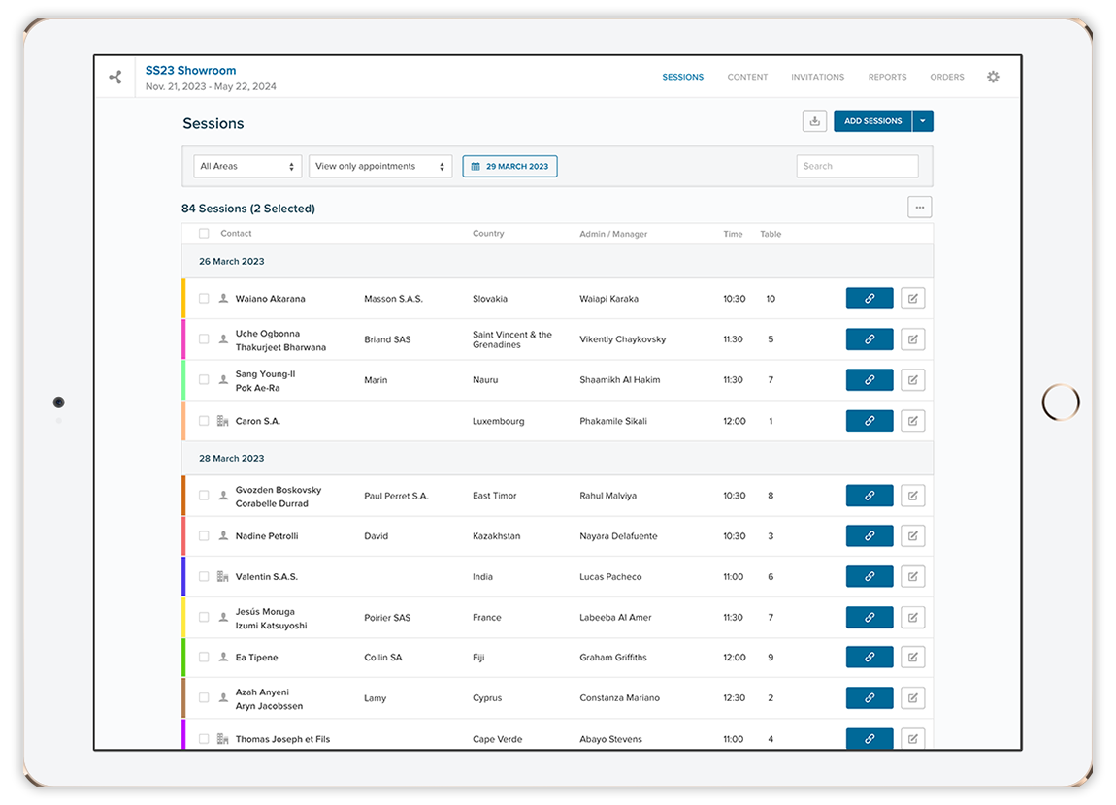Open the three-dots bulk actions menu
The image size is (1116, 805).
(x=920, y=208)
